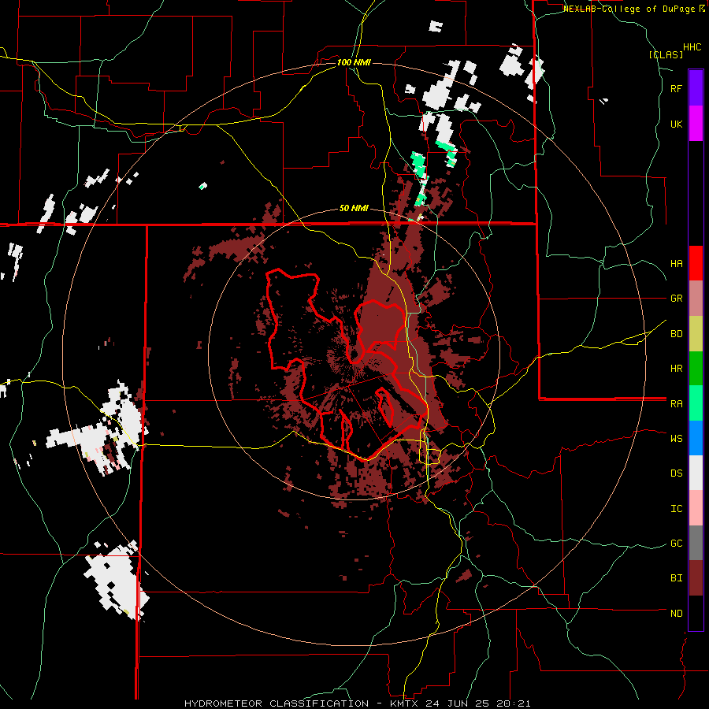The image size is (709, 709).
Task: Click the GC gray legend swatch
Action: (x=696, y=544)
